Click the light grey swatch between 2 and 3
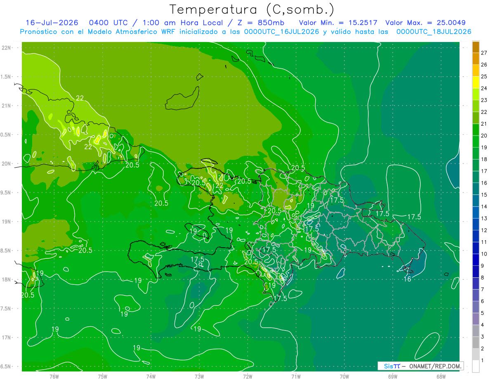Viewport: 495px width, 382px height. [x=476, y=343]
